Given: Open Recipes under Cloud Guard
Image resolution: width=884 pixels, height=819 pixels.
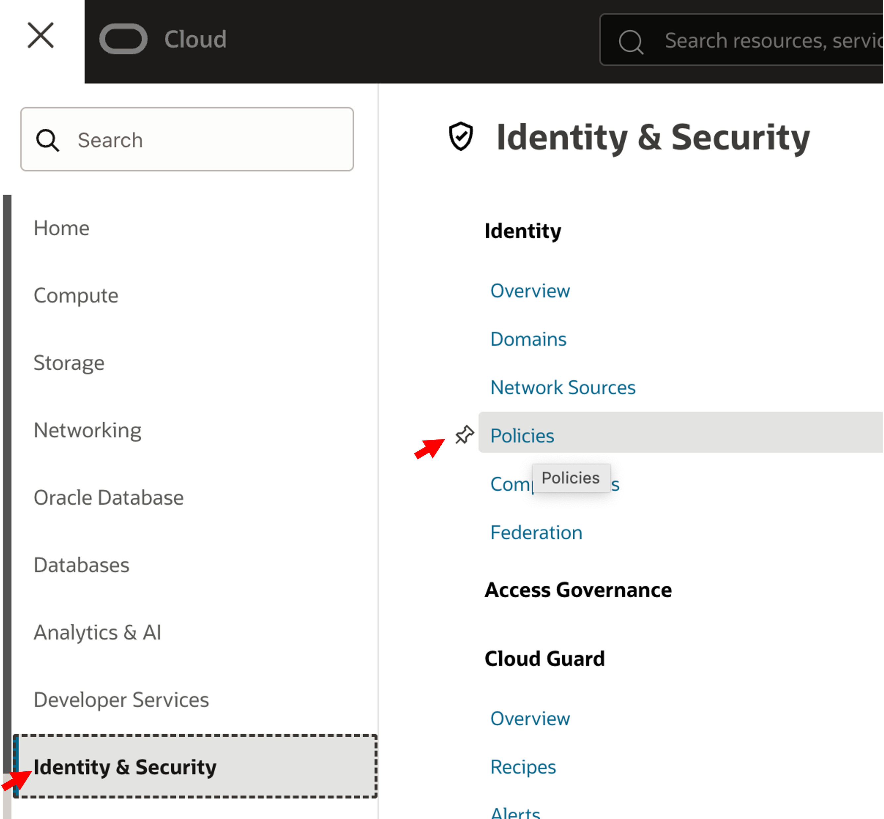Looking at the screenshot, I should tap(523, 767).
